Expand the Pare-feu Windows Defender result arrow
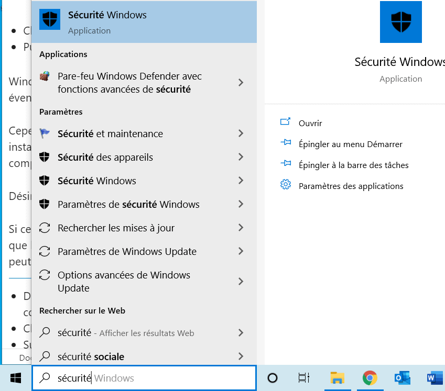Image resolution: width=445 pixels, height=391 pixels. (x=241, y=83)
